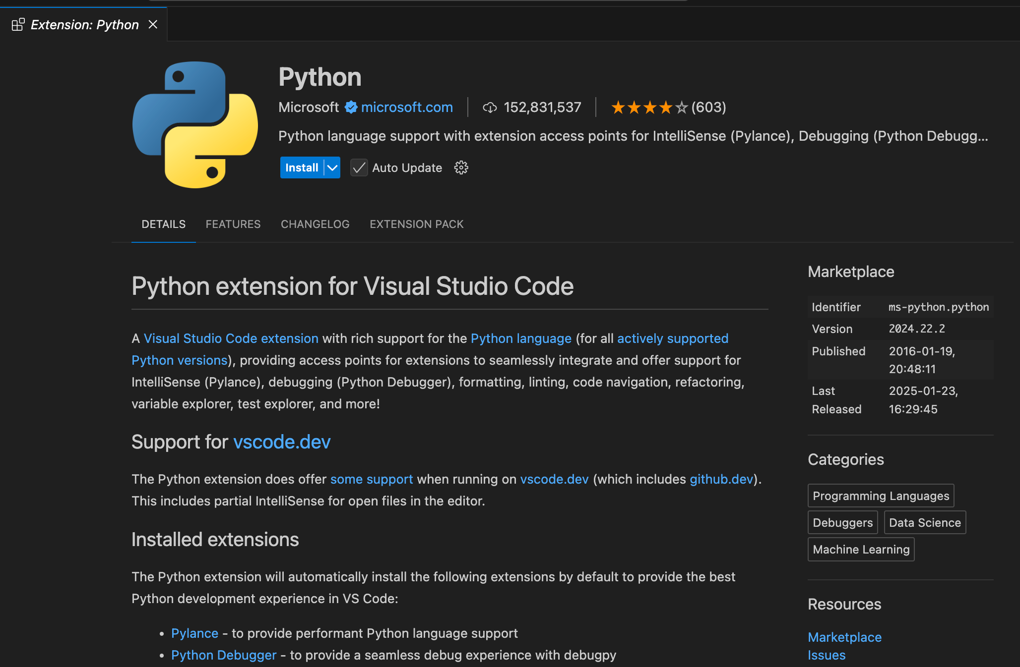Open the microsoft.com publisher link
Screen dimensions: 1020x667
click(407, 107)
